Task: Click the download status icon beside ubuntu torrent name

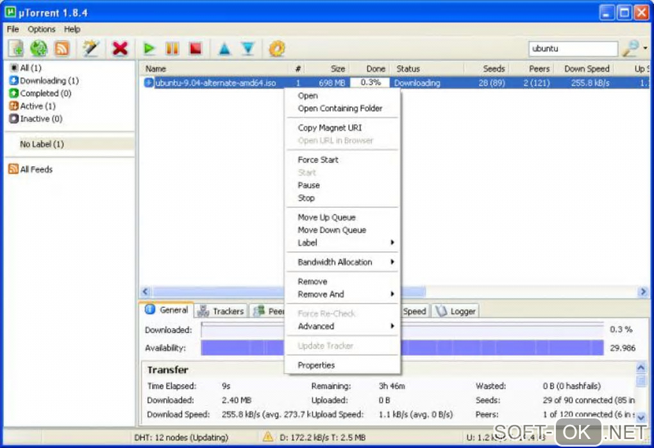Action: pyautogui.click(x=149, y=83)
